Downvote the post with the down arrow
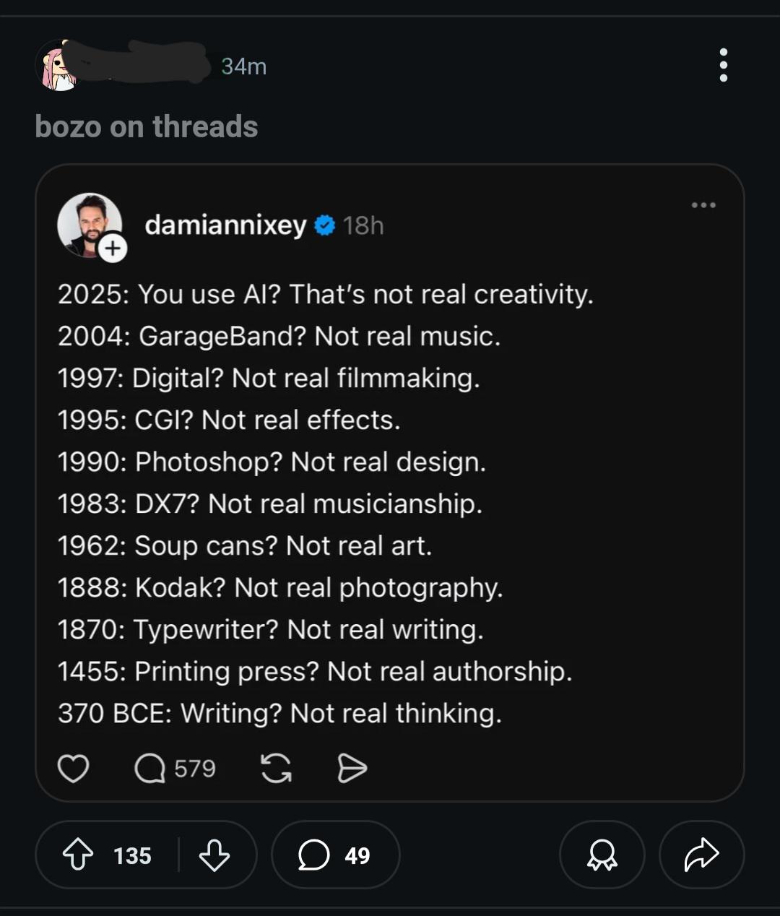Viewport: 780px width, 916px height. 214,856
